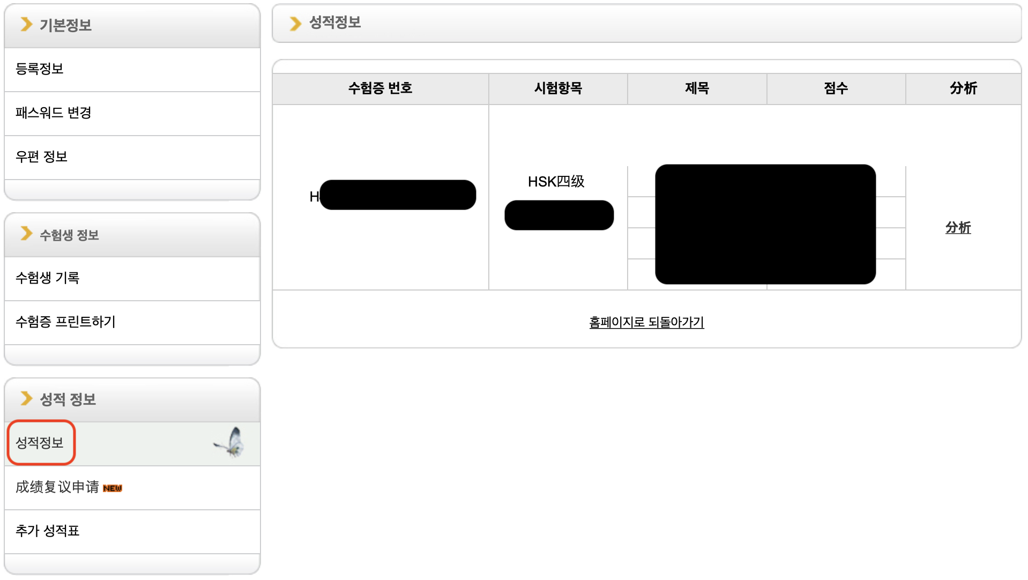Click the 점수 column header

pos(836,88)
